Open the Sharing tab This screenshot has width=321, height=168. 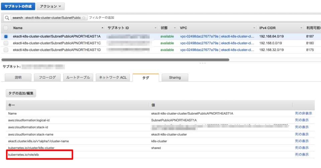(x=175, y=77)
